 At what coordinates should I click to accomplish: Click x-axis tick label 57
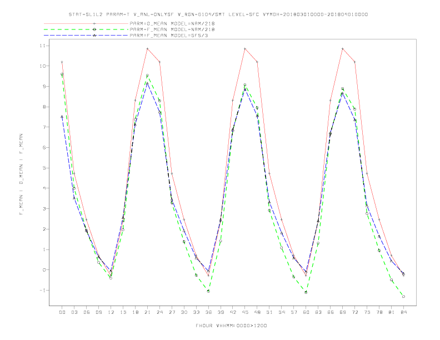coord(294,312)
